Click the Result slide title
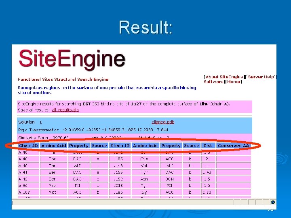The height and width of the screenshot is (218, 291). 145,27
